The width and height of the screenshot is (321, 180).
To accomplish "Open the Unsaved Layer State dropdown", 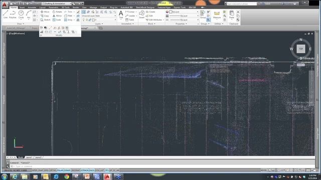I will tap(99, 15).
